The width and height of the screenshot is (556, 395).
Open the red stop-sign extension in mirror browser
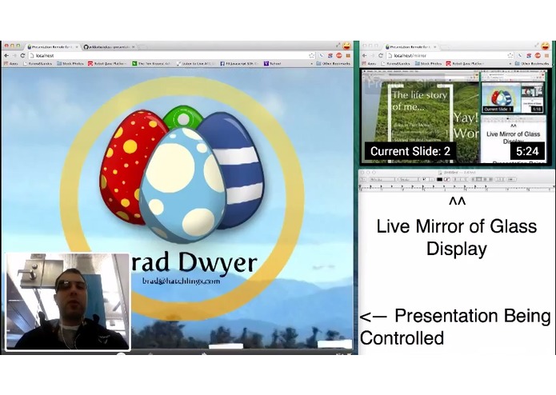pyautogui.click(x=538, y=56)
